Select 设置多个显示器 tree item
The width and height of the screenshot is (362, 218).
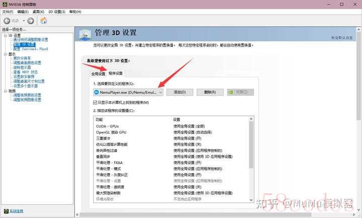coord(26,86)
